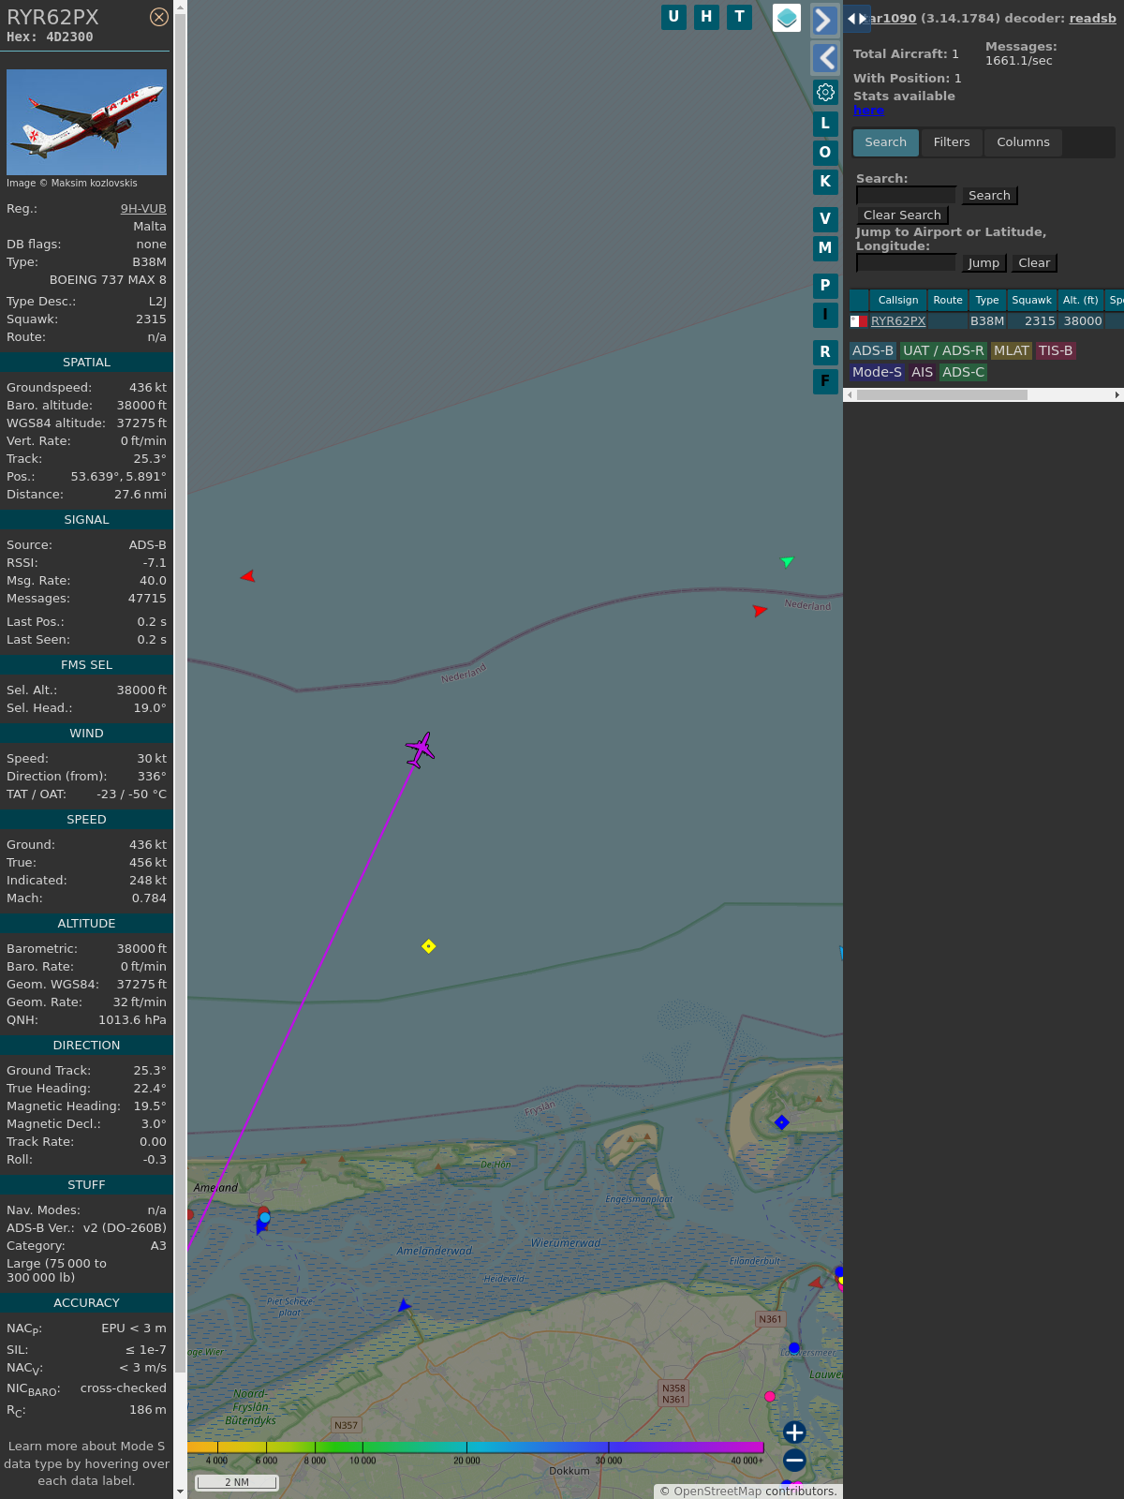
Task: Click the settings gear icon on the map
Action: 825,92
